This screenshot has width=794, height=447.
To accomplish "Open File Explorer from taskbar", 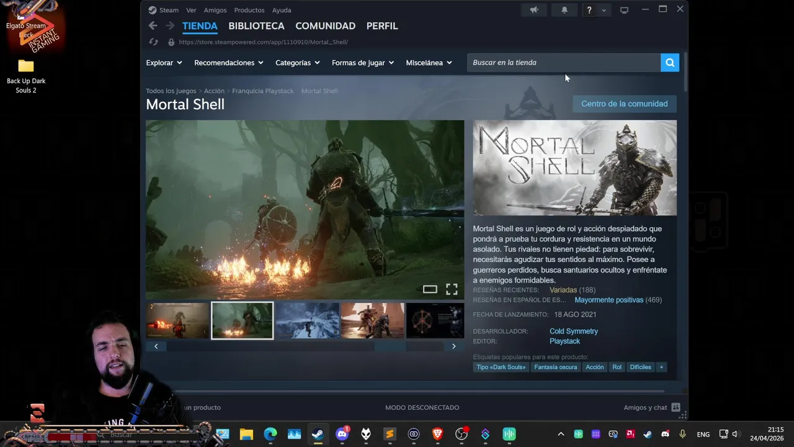I will 246,434.
